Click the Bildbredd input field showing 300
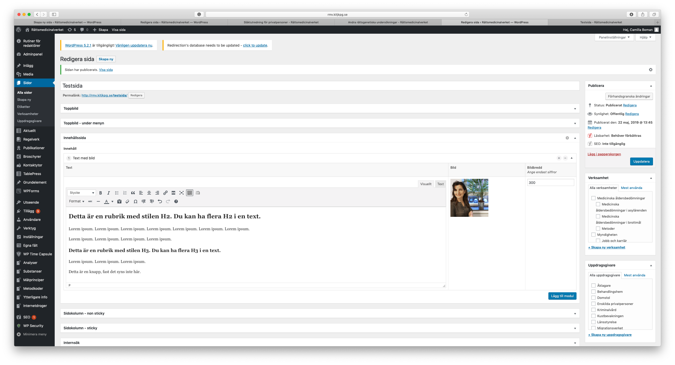 pyautogui.click(x=550, y=182)
